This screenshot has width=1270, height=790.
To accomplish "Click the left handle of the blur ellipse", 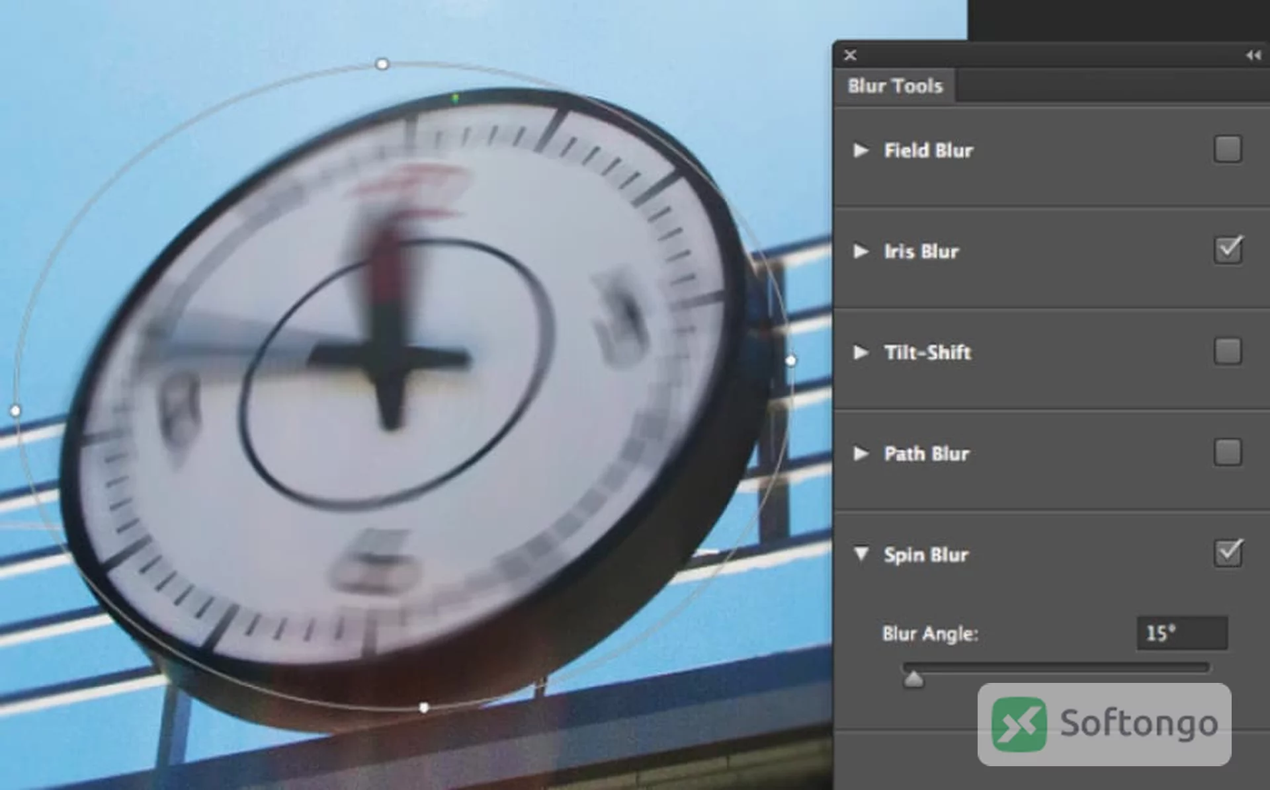I will coord(15,411).
